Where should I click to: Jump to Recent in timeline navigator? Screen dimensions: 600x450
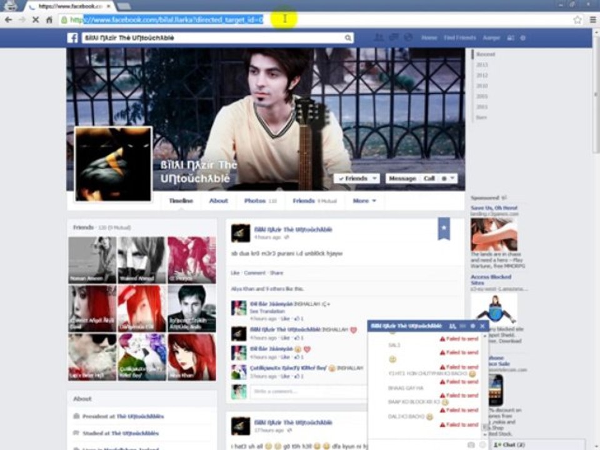coord(485,54)
